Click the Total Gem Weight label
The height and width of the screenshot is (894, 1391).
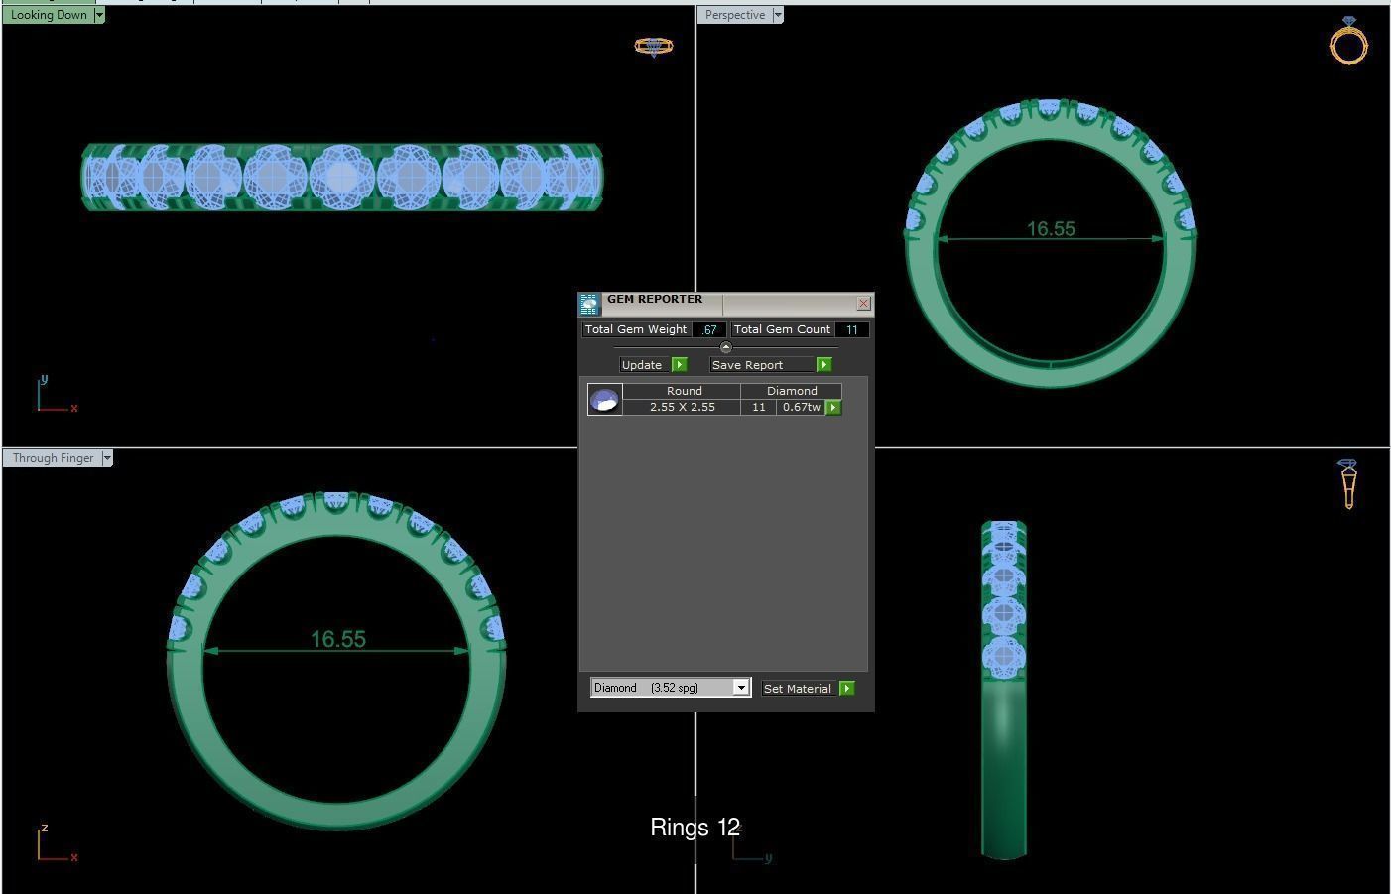click(x=636, y=329)
